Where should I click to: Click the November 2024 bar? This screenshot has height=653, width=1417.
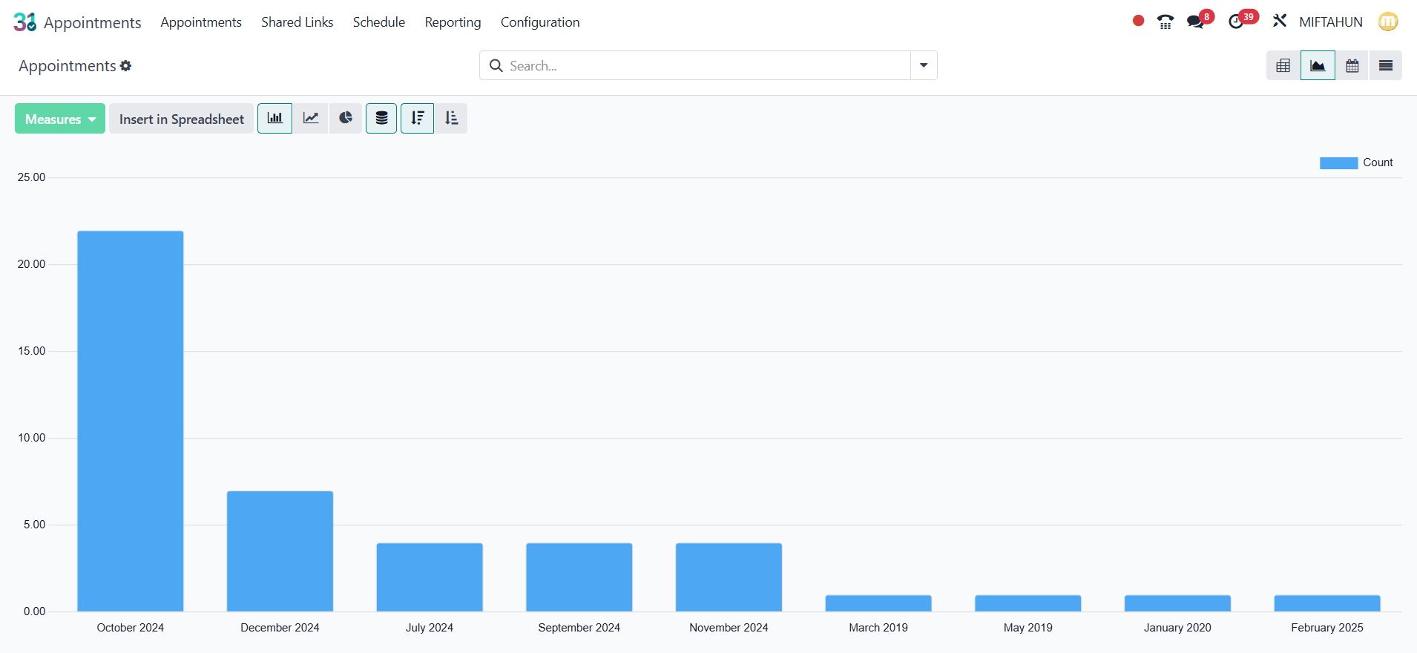[x=729, y=577]
